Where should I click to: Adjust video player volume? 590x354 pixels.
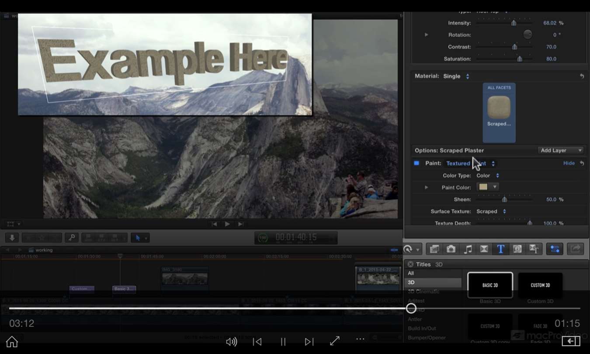(231, 342)
